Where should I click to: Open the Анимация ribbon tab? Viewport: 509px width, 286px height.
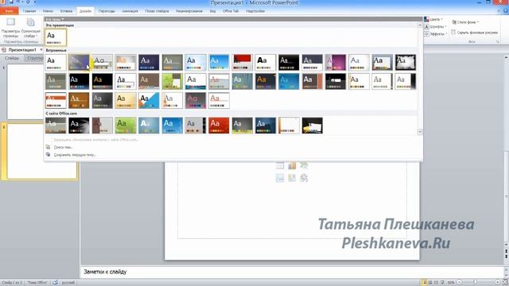tap(130, 11)
